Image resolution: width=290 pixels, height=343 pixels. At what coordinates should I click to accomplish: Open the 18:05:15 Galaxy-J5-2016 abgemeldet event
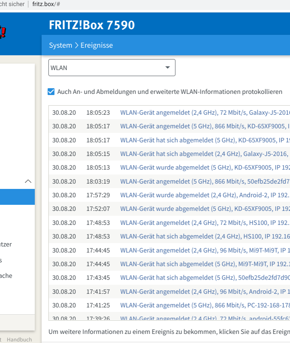click(x=205, y=154)
